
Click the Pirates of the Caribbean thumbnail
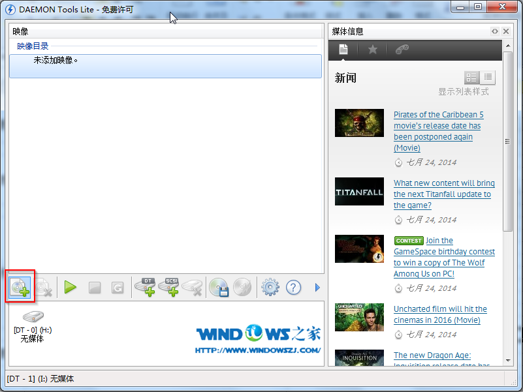pyautogui.click(x=359, y=123)
